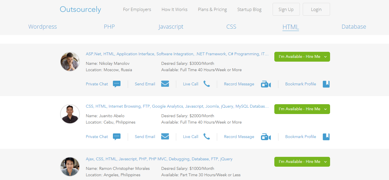Expand Ramon Christopher Morales's Hire Me dropdown
The width and height of the screenshot is (389, 180).
[325, 162]
